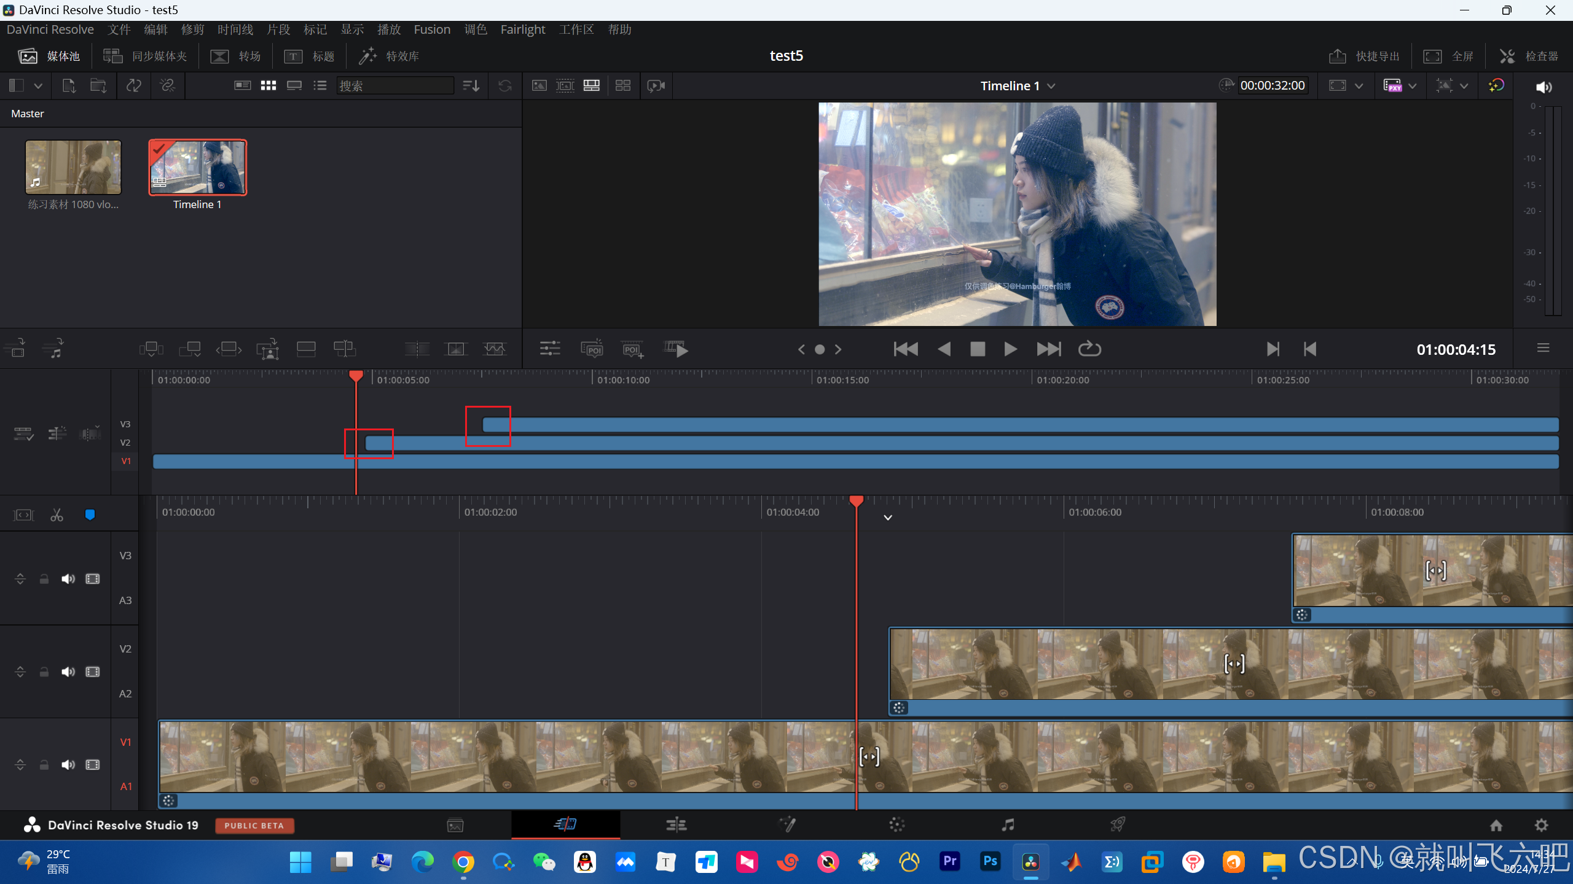Open the Deliver rocket page icon
This screenshot has width=1573, height=884.
click(1118, 825)
